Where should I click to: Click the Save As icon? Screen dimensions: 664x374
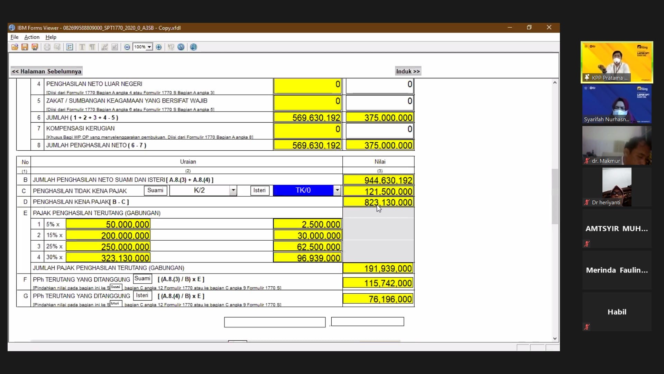[35, 47]
